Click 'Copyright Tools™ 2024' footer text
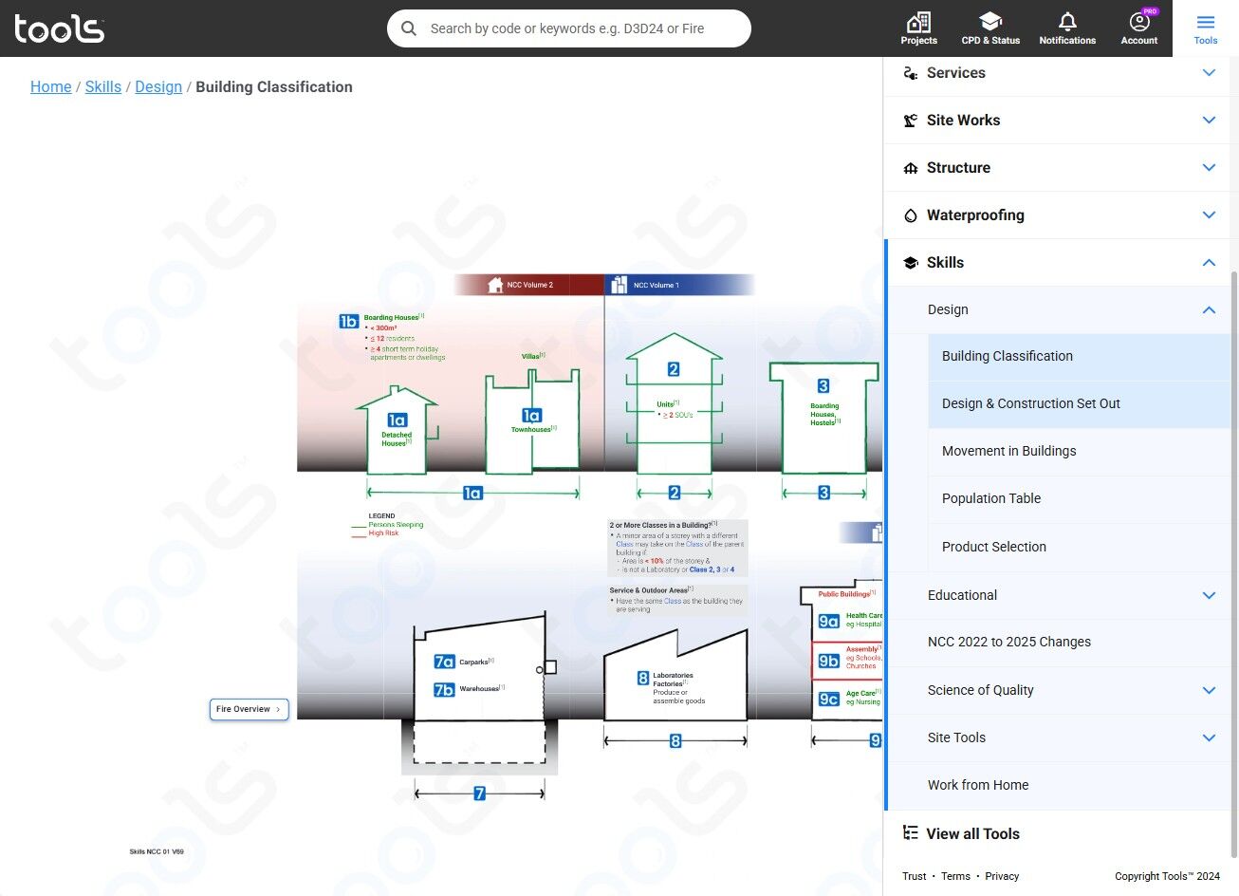Viewport: 1239px width, 896px height. (1167, 876)
